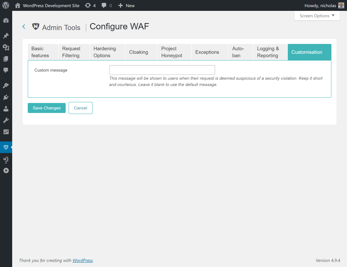The height and width of the screenshot is (267, 347).
Task: Open the Auto-ban tab
Action: click(x=241, y=52)
